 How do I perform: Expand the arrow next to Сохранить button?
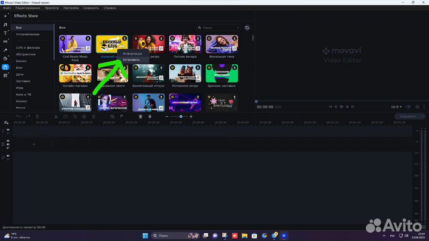[422, 117]
